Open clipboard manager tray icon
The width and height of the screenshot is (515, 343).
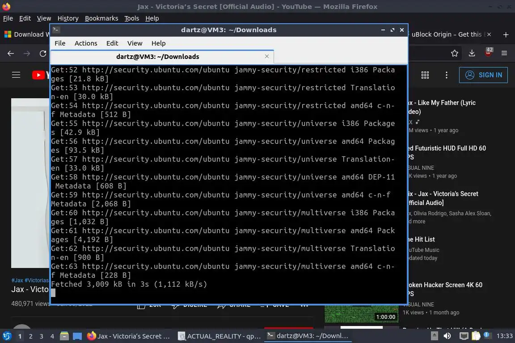tap(476, 336)
